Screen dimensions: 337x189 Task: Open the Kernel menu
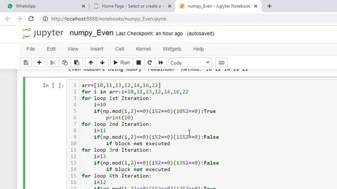point(143,49)
